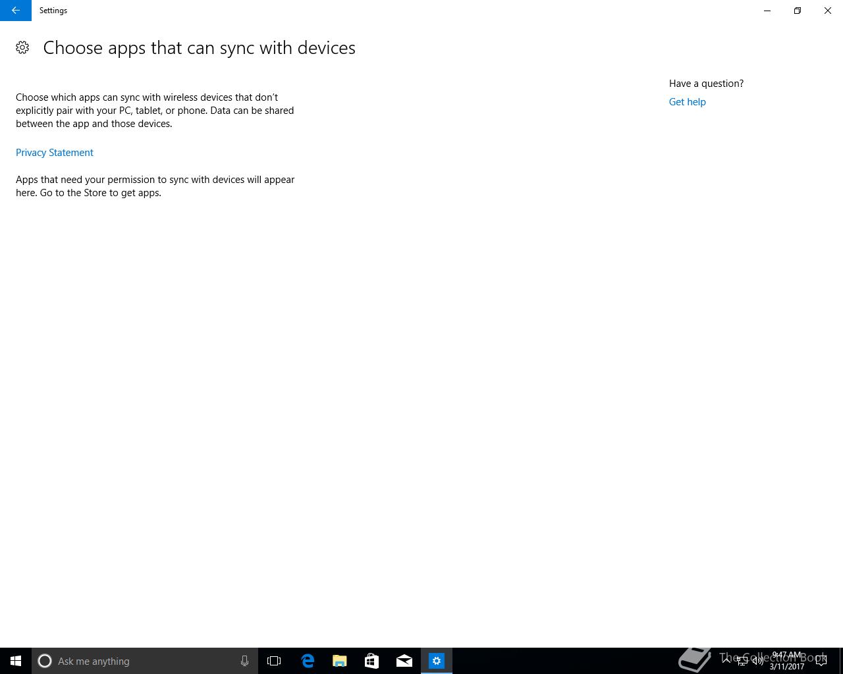Open the Windows Start menu
The image size is (843, 674).
tap(16, 661)
